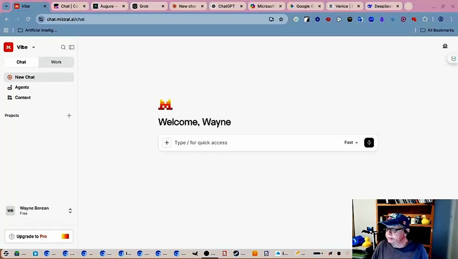Switch to the Microsoft browser tab
Screen dimensions: 458x259
[265, 6]
